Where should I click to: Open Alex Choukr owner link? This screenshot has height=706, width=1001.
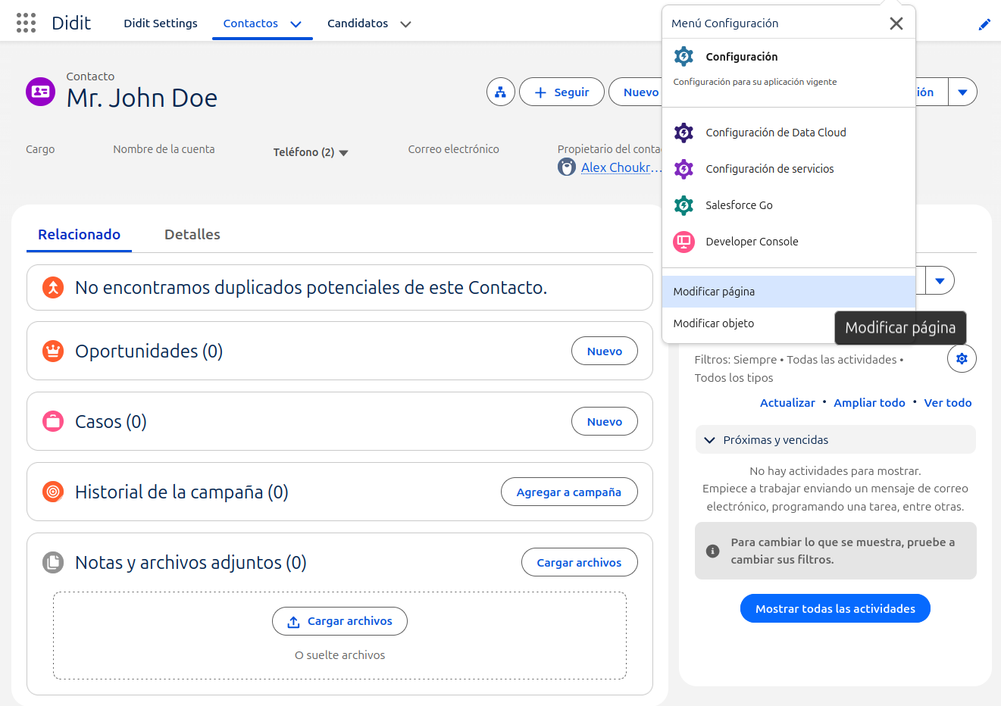pos(621,167)
